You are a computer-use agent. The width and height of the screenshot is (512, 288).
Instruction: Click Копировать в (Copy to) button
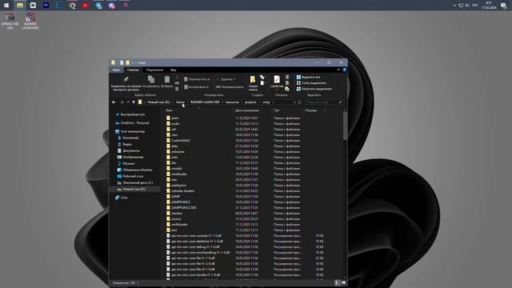(x=196, y=87)
